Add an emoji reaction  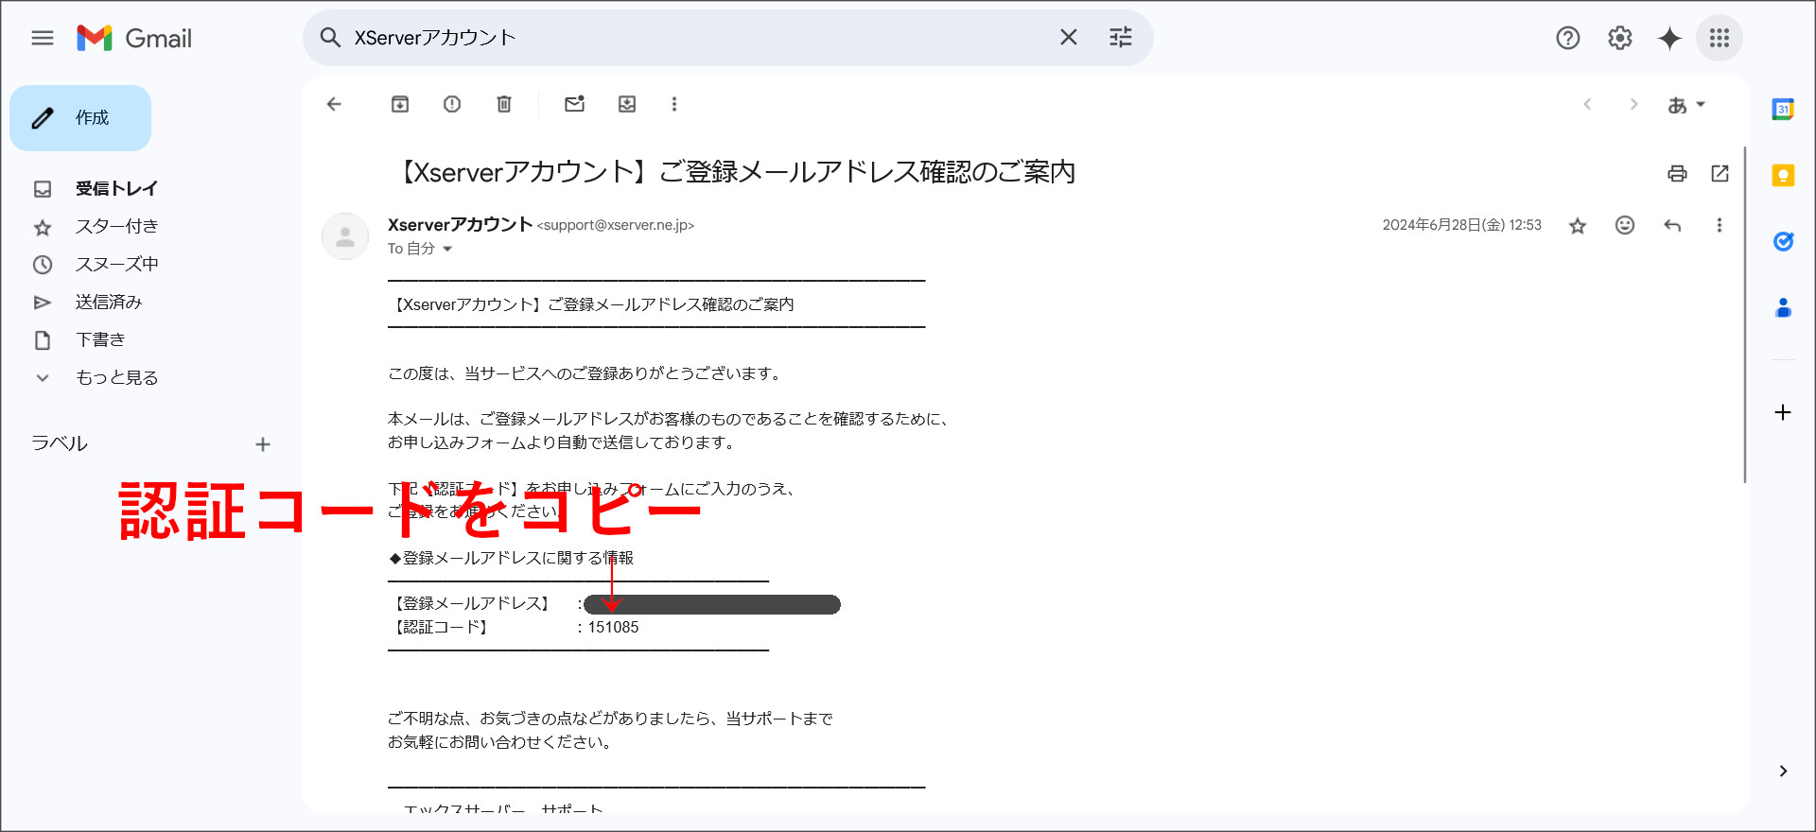1625,225
